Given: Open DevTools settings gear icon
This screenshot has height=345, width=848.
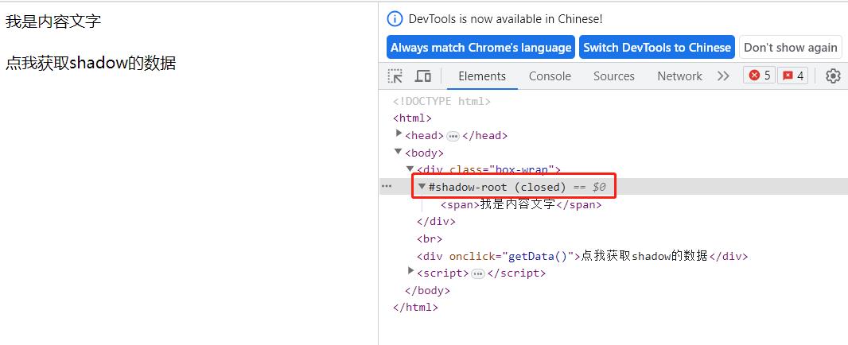Looking at the screenshot, I should pos(833,76).
